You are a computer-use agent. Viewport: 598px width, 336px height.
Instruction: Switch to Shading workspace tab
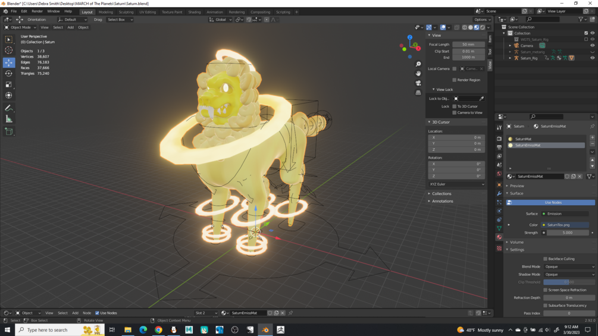tap(194, 12)
